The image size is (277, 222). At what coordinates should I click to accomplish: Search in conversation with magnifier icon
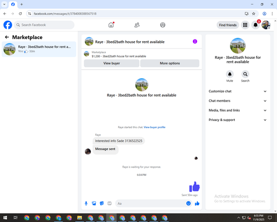click(x=245, y=74)
